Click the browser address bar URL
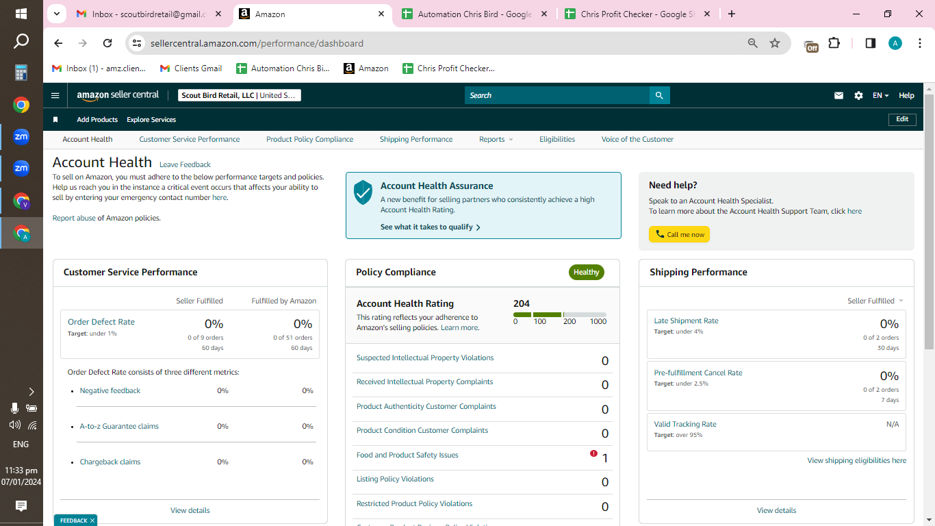 point(257,43)
